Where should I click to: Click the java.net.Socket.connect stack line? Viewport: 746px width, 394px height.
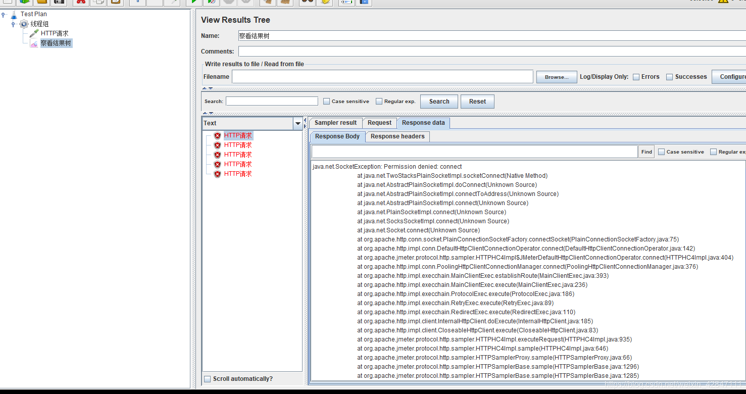(418, 230)
